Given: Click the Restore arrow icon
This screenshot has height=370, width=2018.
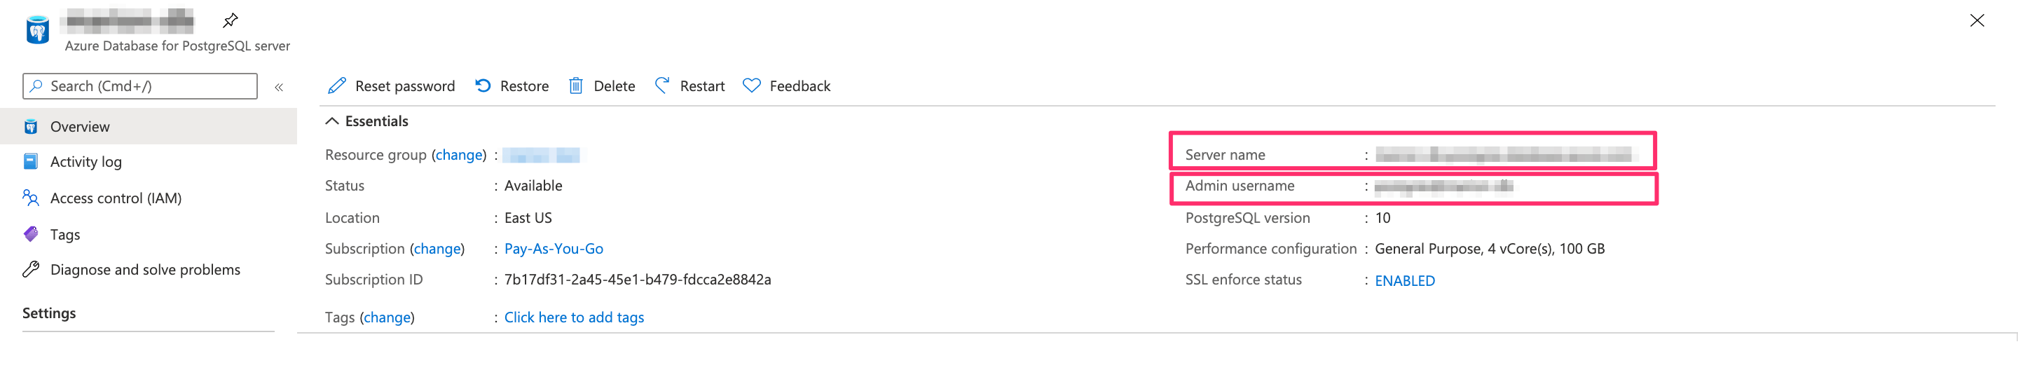Looking at the screenshot, I should coord(483,85).
